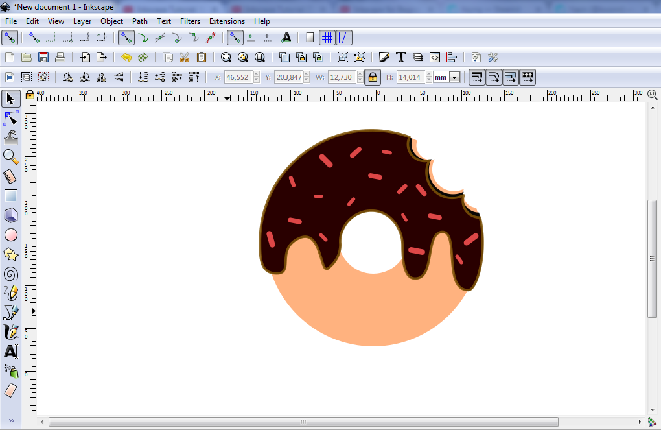
Task: Select the Star and polygon tool
Action: click(x=10, y=254)
